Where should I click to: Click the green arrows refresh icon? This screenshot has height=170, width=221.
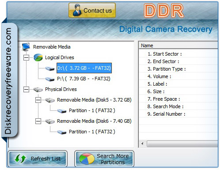pos(20,159)
